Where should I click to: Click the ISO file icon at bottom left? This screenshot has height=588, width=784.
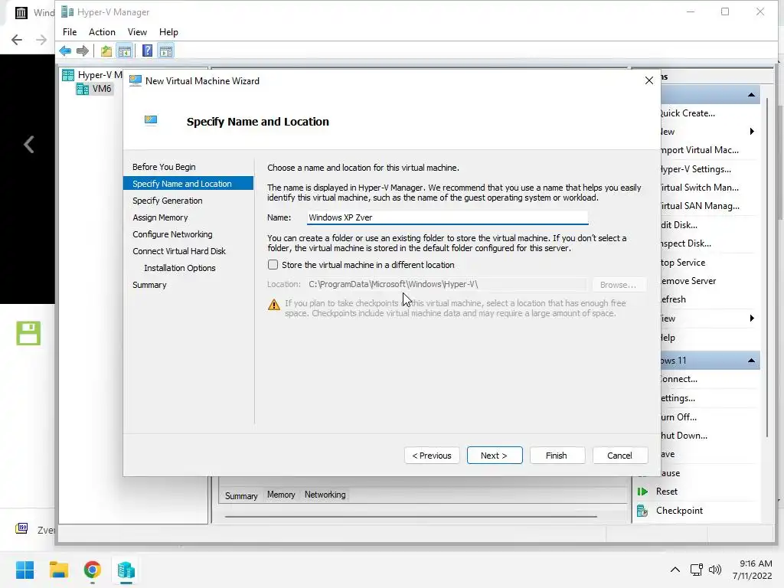(21, 528)
